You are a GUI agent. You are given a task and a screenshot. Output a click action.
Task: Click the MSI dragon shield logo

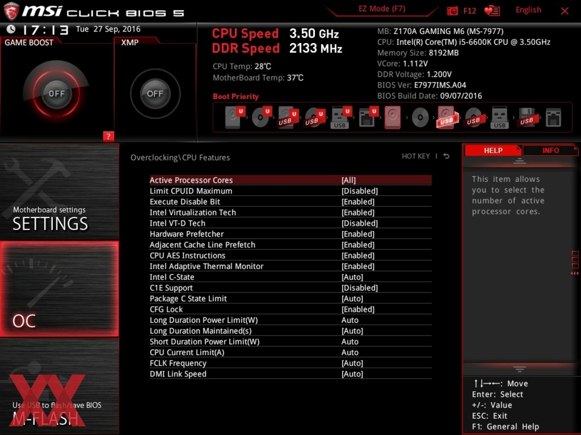(x=11, y=12)
